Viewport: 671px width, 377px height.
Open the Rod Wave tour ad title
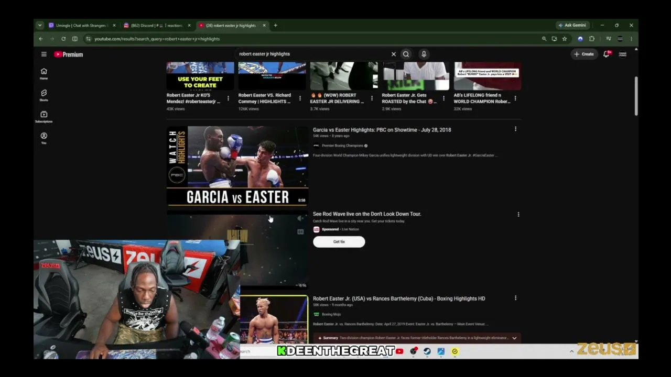[x=367, y=214]
